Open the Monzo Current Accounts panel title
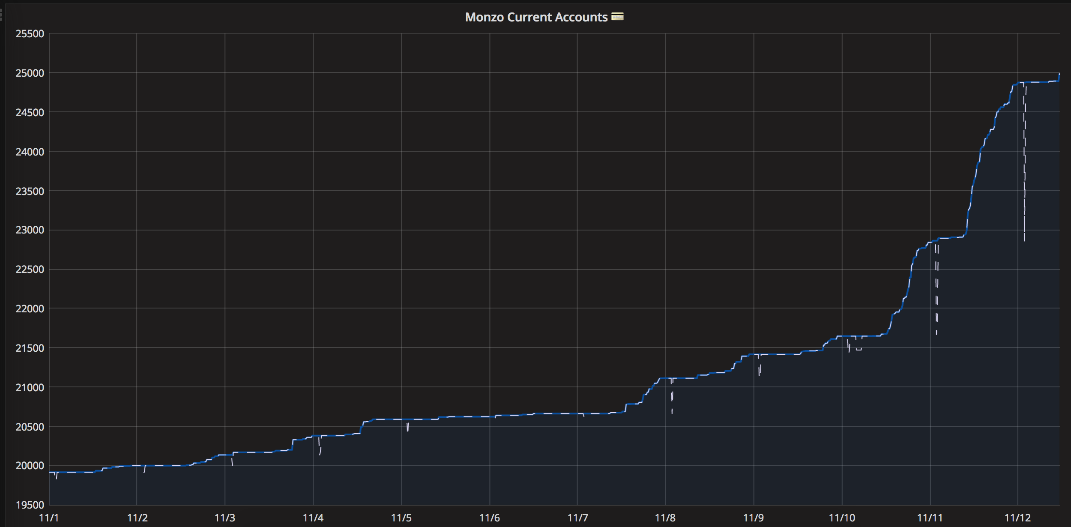The width and height of the screenshot is (1071, 527). click(x=536, y=17)
